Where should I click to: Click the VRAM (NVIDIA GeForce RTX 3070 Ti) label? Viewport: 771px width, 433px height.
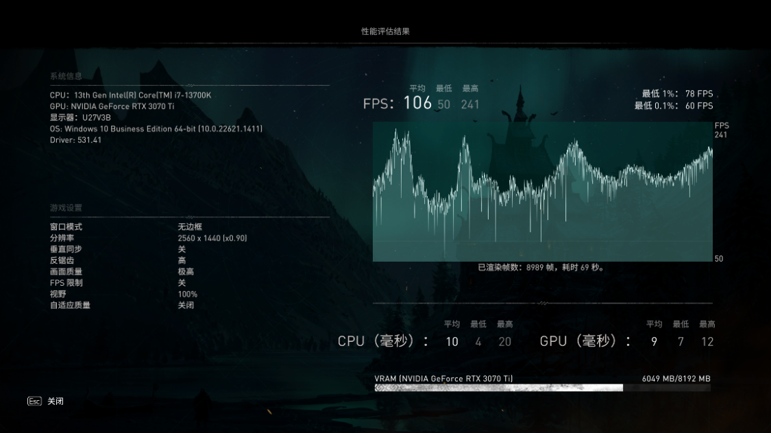(x=443, y=378)
